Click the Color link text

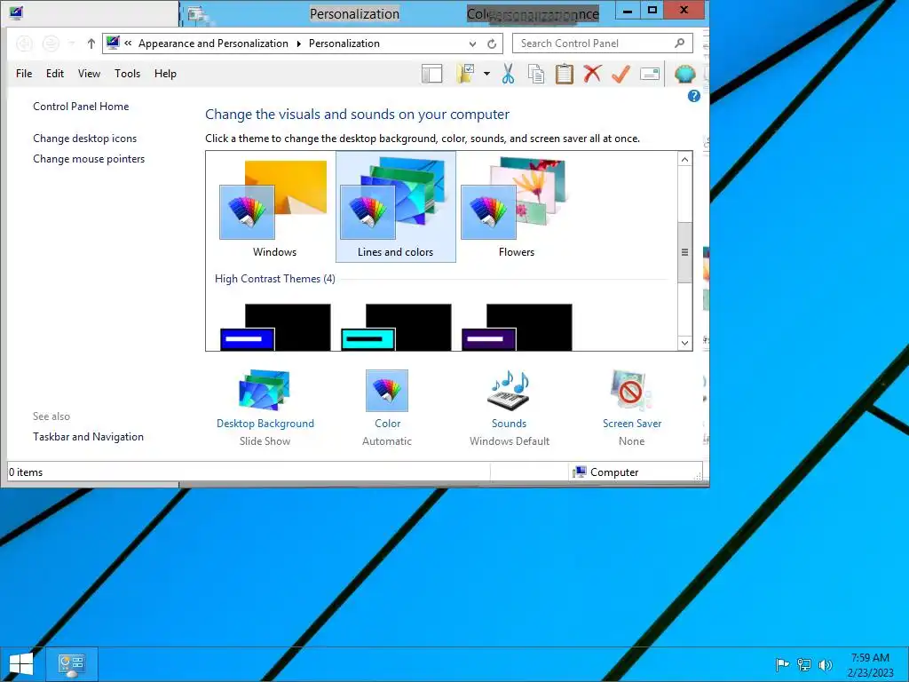coord(387,424)
